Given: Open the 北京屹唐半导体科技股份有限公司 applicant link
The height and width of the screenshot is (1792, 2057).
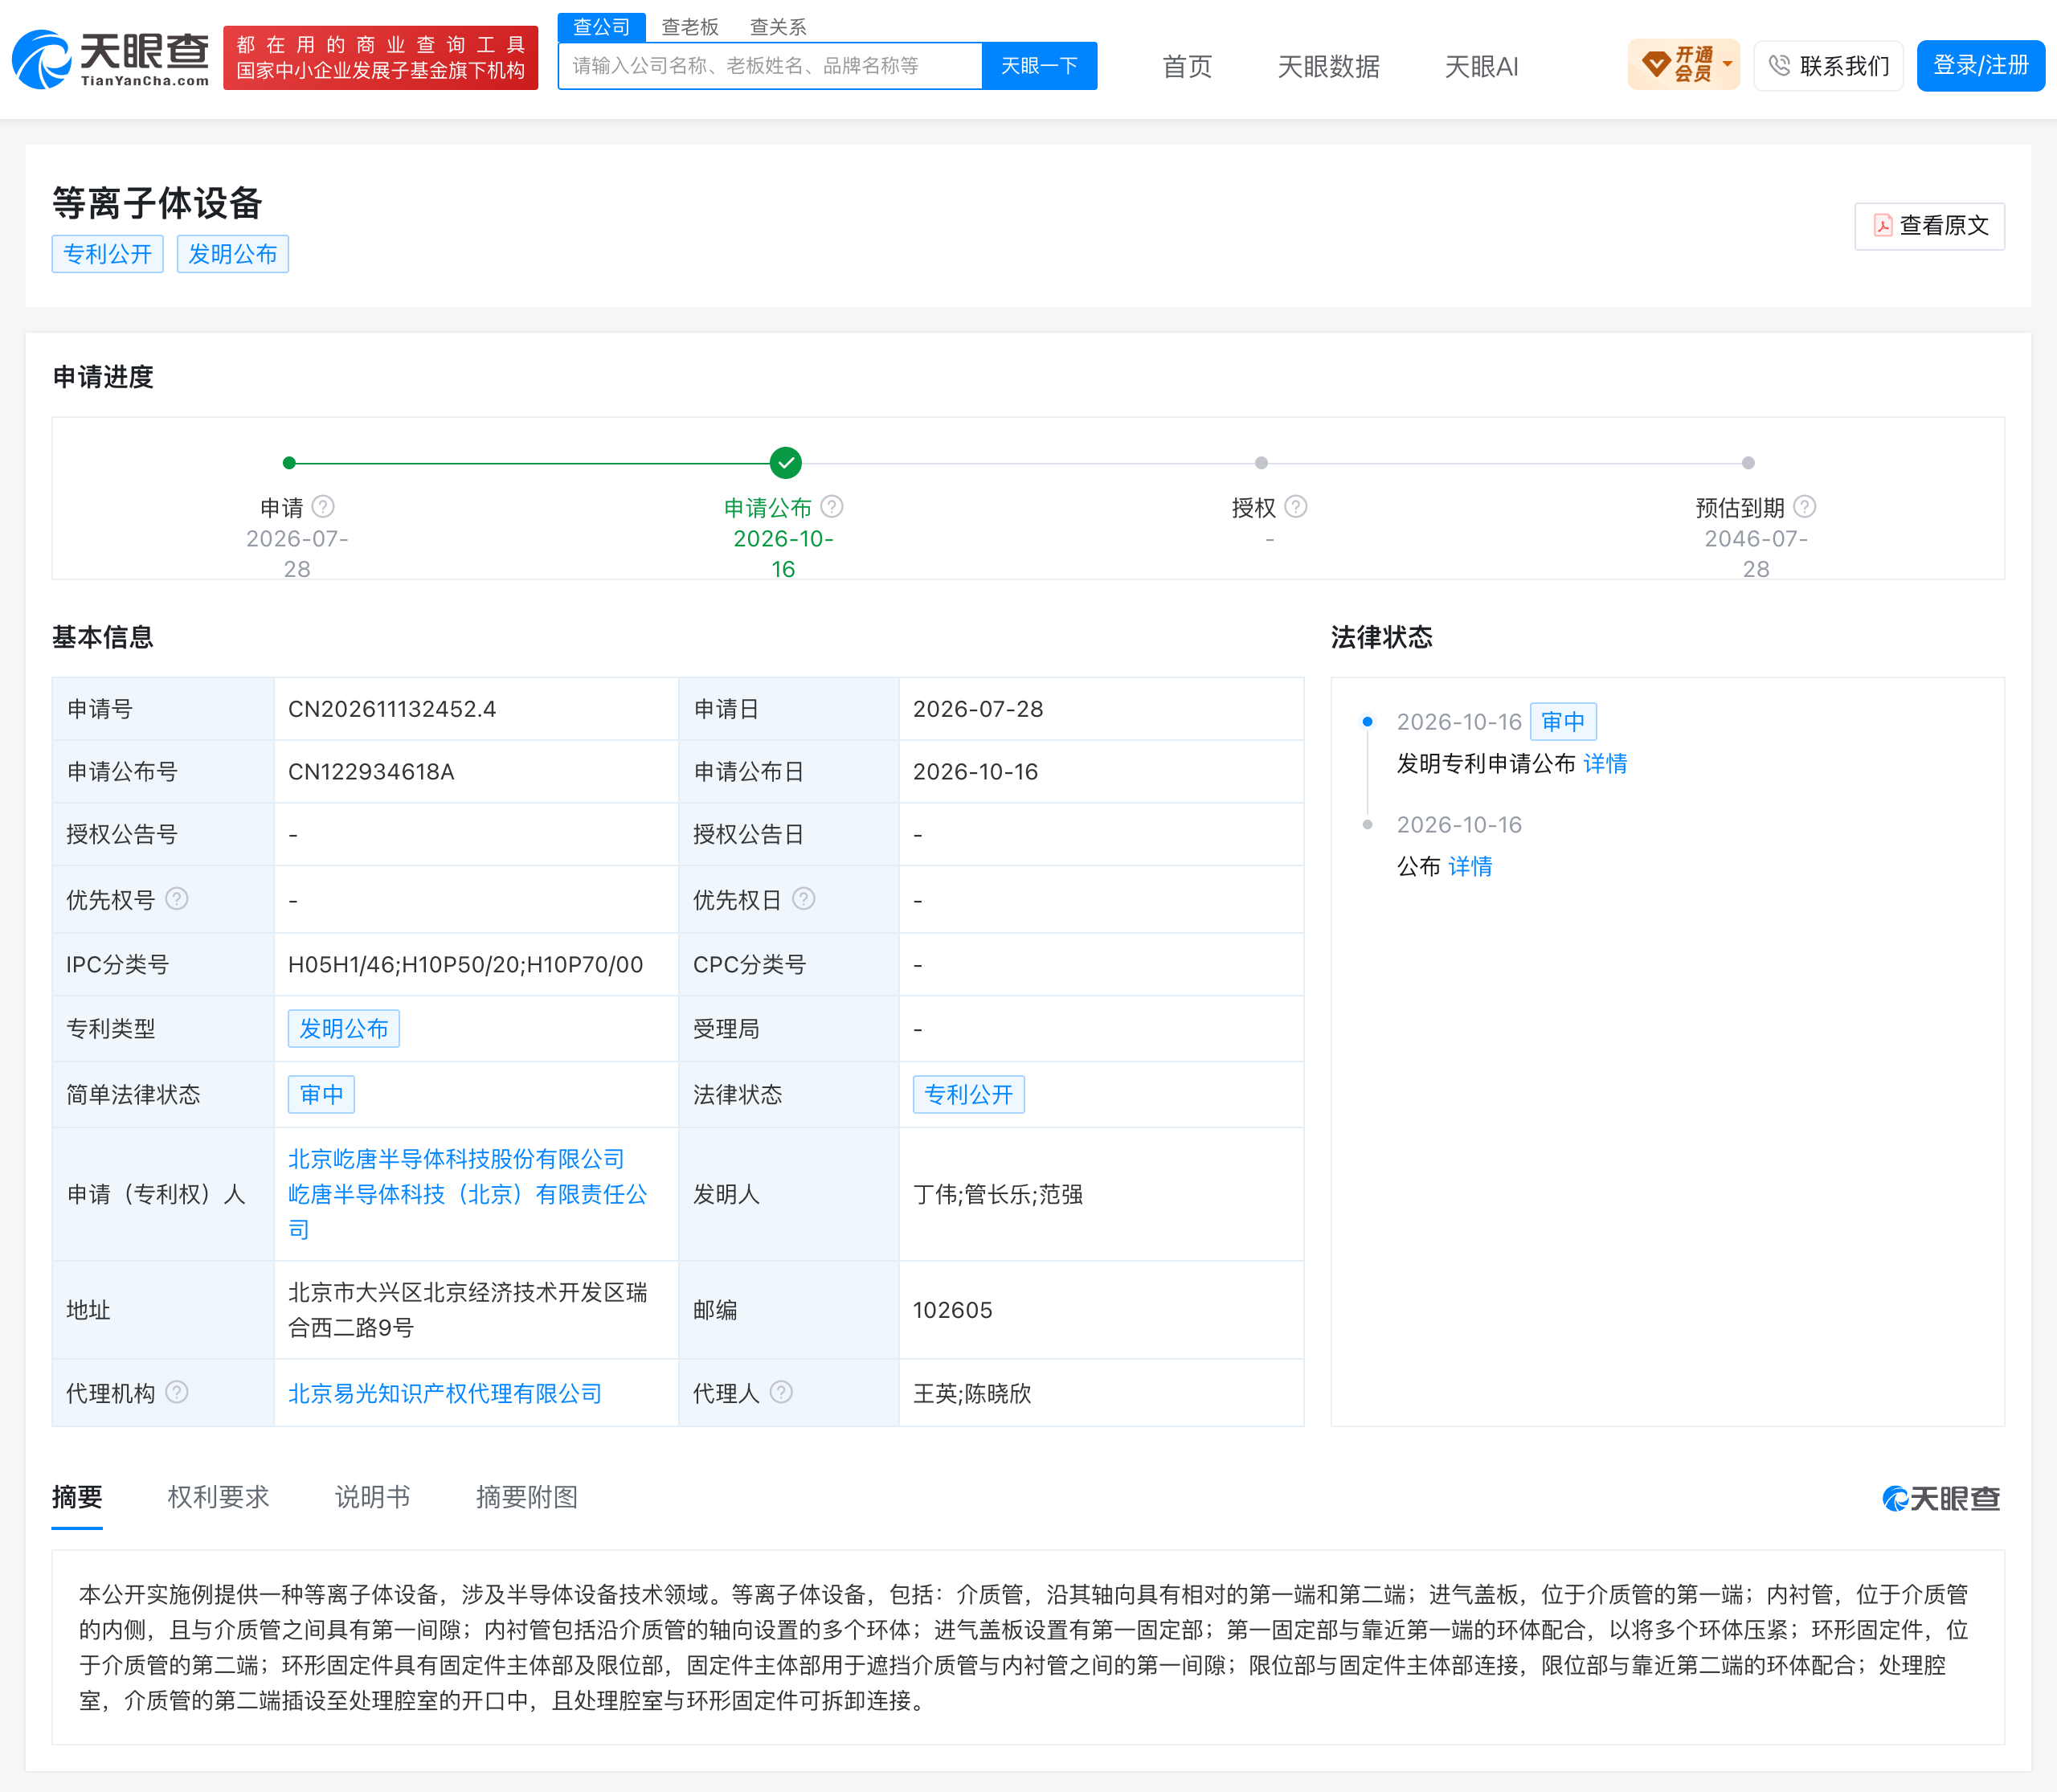Looking at the screenshot, I should tap(456, 1159).
